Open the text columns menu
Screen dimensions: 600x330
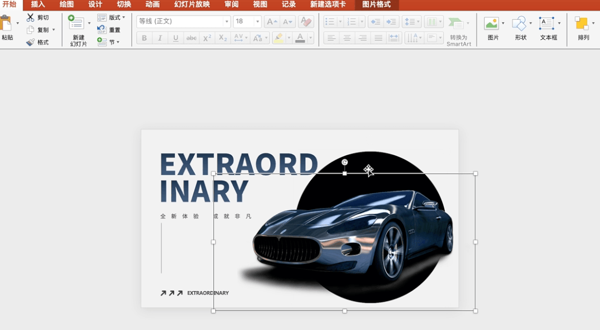434,22
